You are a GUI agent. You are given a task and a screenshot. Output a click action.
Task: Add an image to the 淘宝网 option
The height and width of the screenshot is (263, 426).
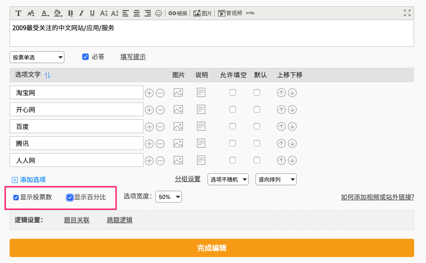[178, 92]
